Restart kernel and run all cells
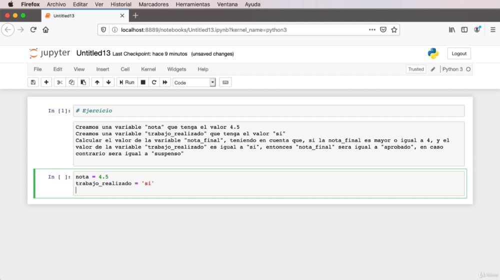This screenshot has height=280, width=500. coord(165,82)
